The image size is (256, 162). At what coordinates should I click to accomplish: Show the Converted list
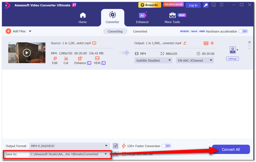coord(140,31)
